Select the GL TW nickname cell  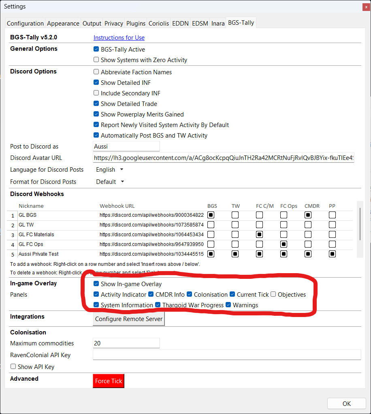point(58,225)
